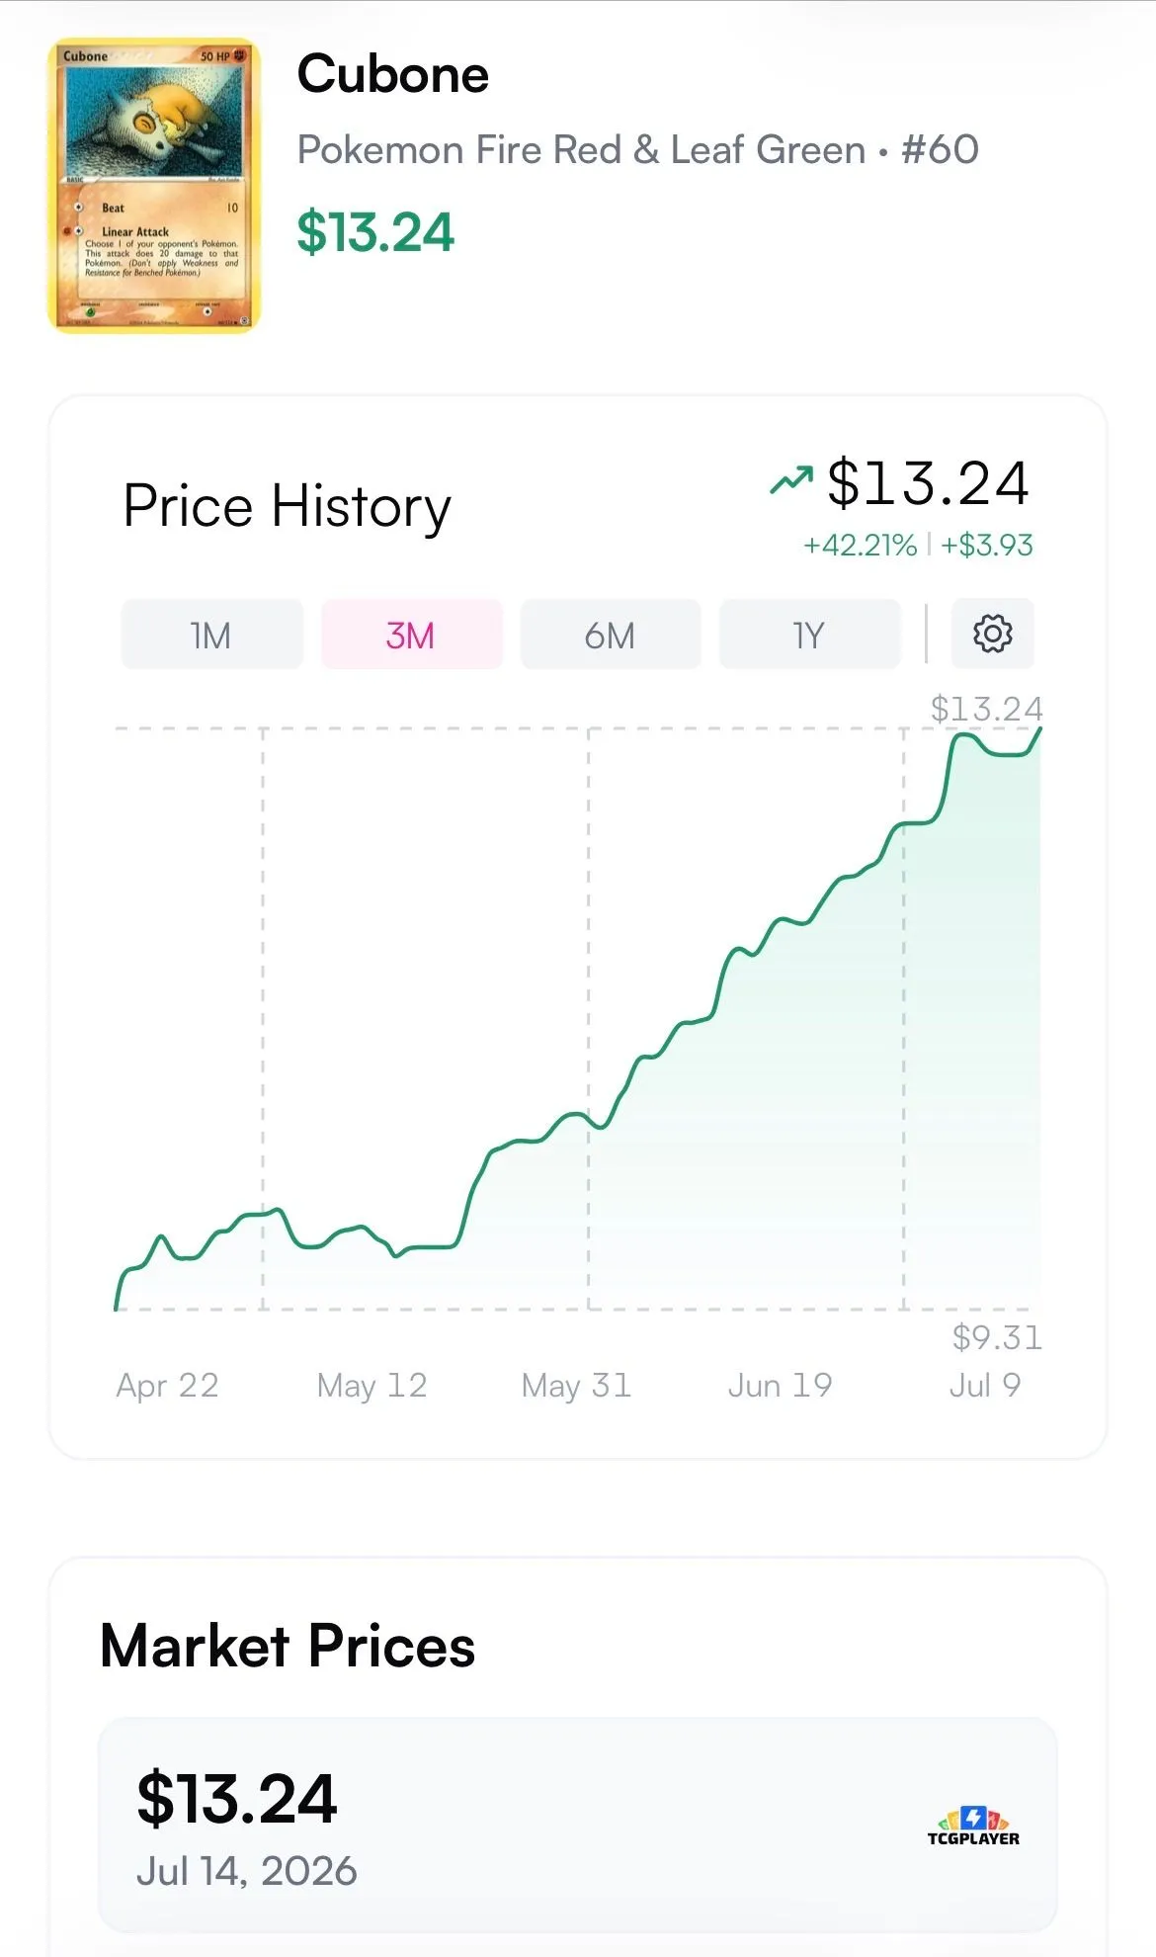The height and width of the screenshot is (1957, 1156).
Task: Click the chart at the May 31 gridline
Action: [x=589, y=1018]
